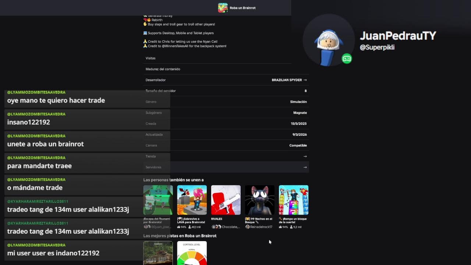Click the BRAZILIAN SPYDER developer link
This screenshot has width=471, height=265.
287,80
